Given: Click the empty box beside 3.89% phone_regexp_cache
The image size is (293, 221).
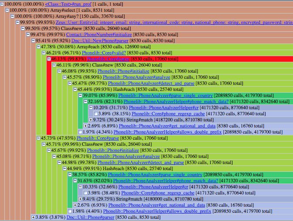Looking at the screenshot, I should [x=96, y=114].
